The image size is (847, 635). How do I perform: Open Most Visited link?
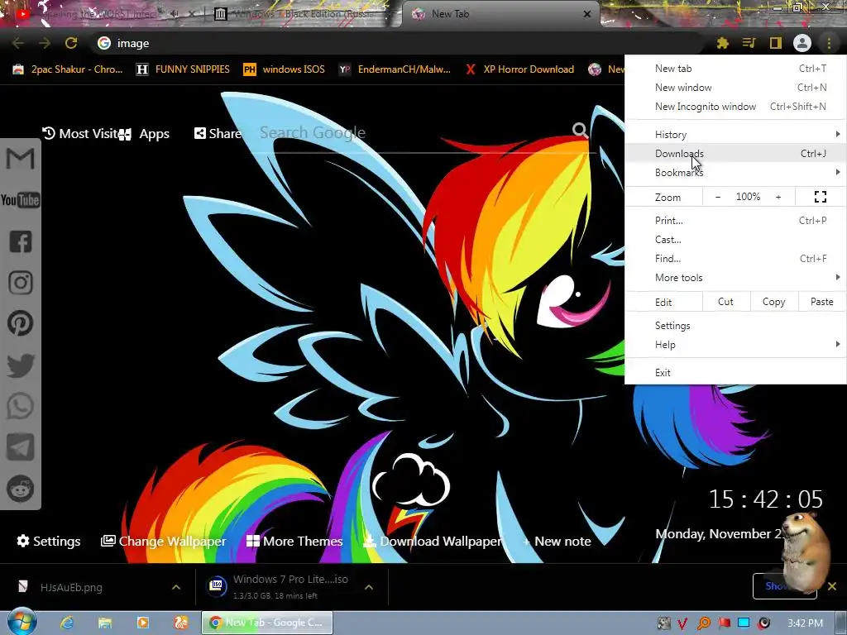tap(79, 133)
